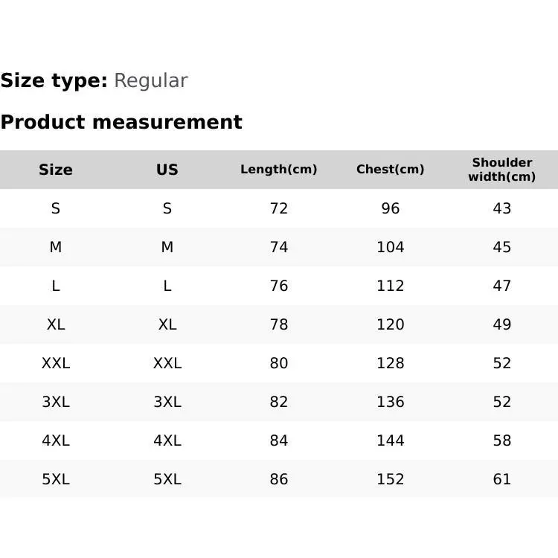
Task: Click the Product measurement heading
Action: [x=121, y=122]
